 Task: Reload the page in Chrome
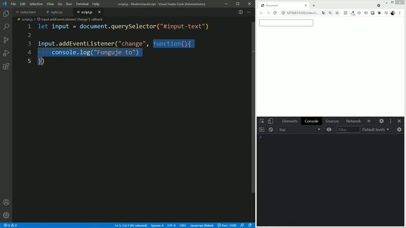click(275, 13)
